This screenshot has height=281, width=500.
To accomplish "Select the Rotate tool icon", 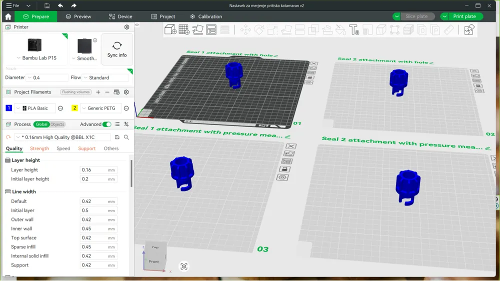I will (x=259, y=29).
